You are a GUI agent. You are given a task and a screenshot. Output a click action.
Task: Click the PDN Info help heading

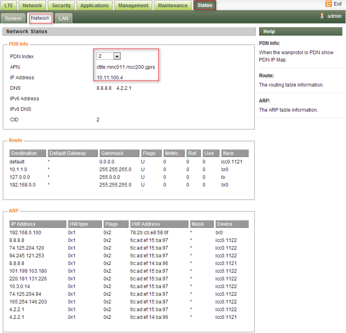click(269, 43)
